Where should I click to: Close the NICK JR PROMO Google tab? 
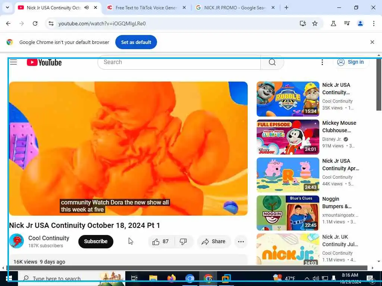tap(273, 7)
